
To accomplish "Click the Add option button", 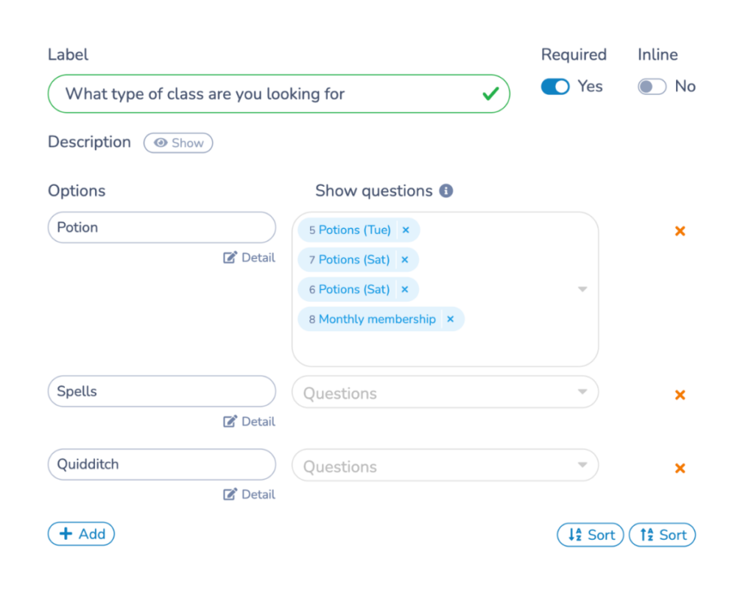I will (x=81, y=534).
